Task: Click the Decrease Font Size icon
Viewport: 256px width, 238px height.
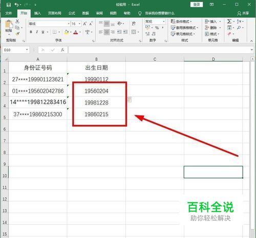Action: click(x=91, y=24)
